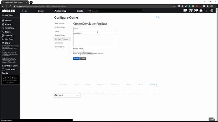Focus the product Name input field

pos(95,30)
